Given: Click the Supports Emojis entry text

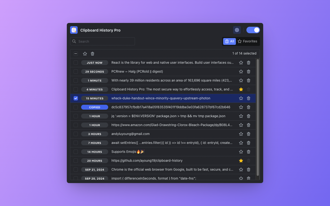Looking at the screenshot, I should pyautogui.click(x=128, y=152).
